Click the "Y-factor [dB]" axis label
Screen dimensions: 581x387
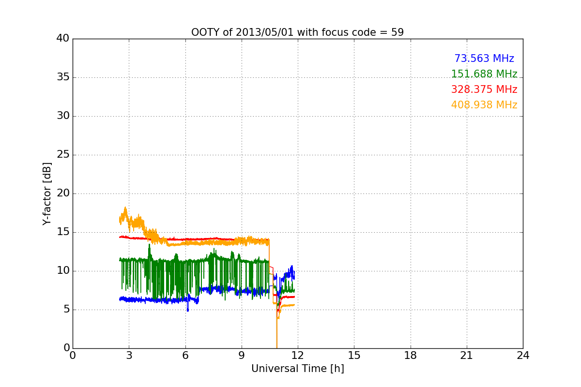pyautogui.click(x=47, y=193)
